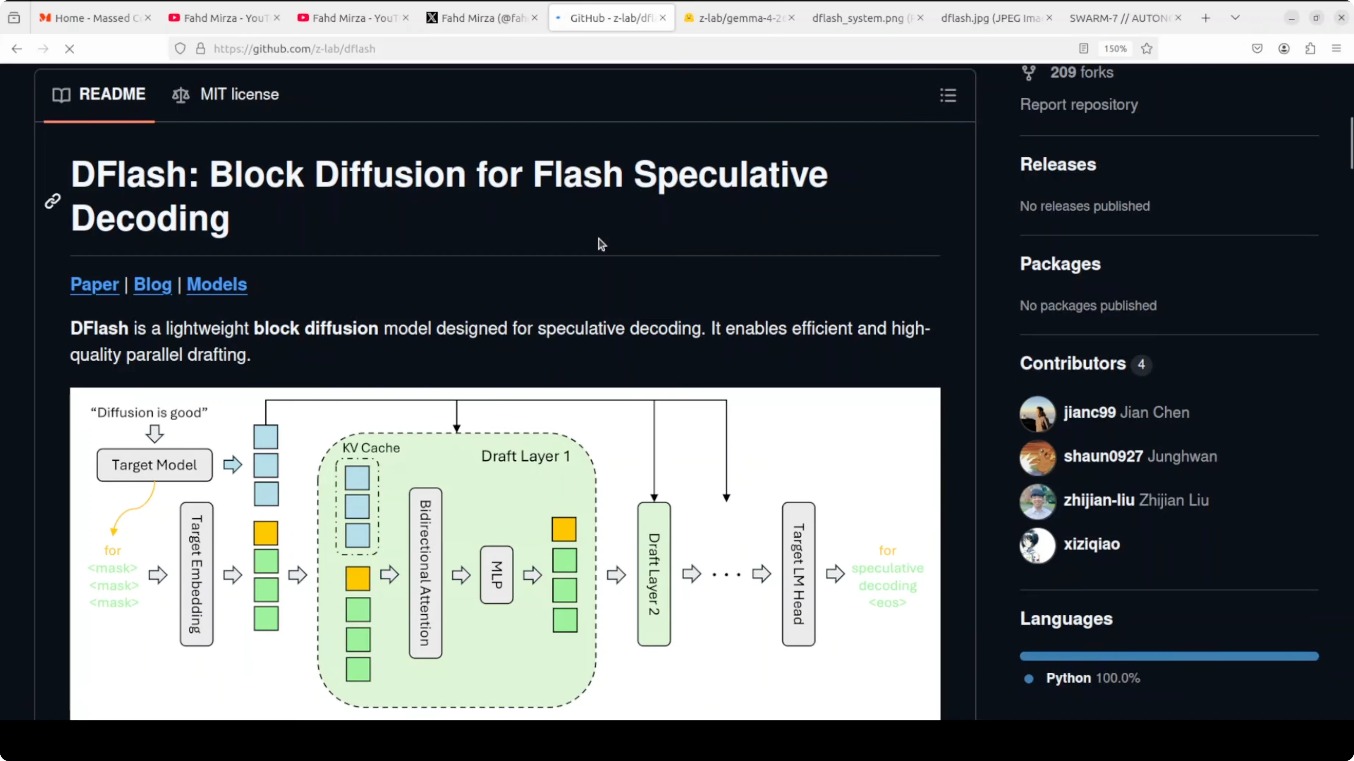Open the Paper link
The width and height of the screenshot is (1354, 761).
tap(95, 284)
